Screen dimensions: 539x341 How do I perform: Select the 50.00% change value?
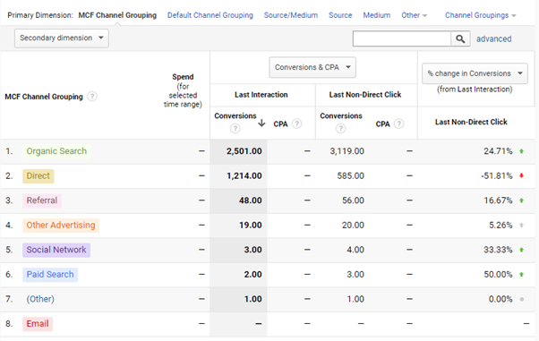click(498, 275)
